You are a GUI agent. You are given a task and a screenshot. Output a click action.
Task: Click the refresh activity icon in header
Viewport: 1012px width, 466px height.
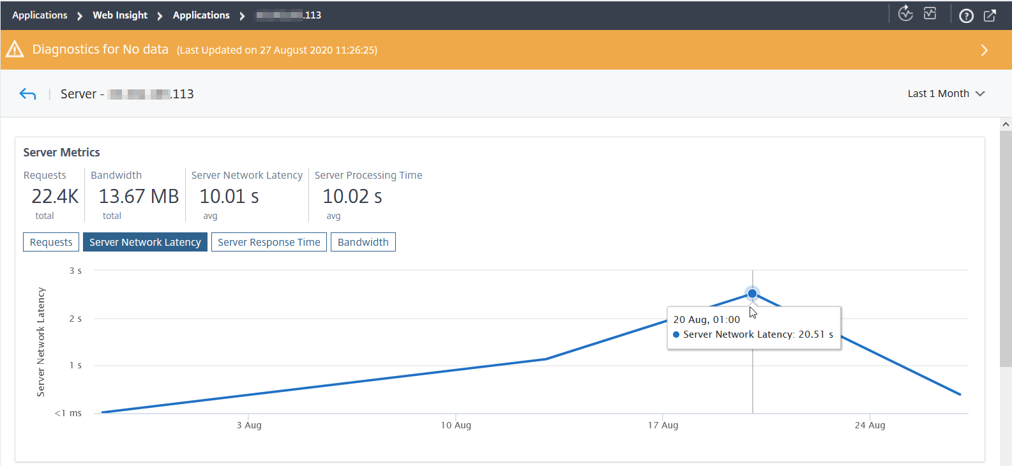[x=905, y=13]
